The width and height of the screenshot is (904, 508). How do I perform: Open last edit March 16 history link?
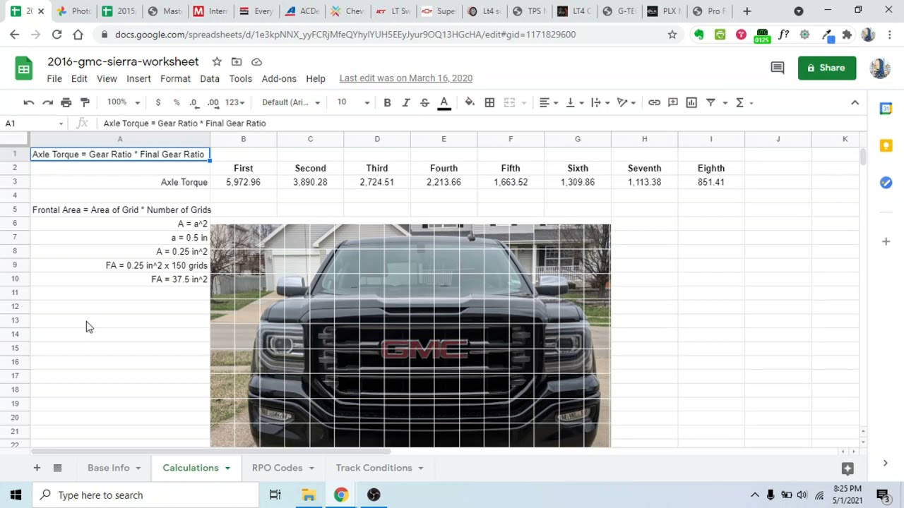coord(406,78)
